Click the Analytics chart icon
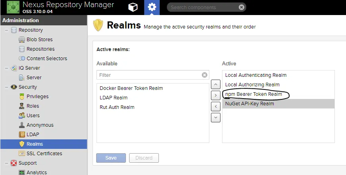The height and width of the screenshot is (175, 346). pos(22,172)
